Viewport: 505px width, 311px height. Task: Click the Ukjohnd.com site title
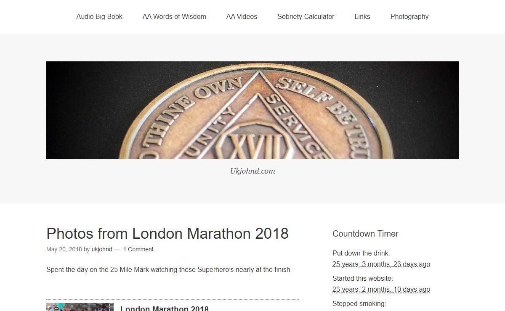(x=252, y=171)
